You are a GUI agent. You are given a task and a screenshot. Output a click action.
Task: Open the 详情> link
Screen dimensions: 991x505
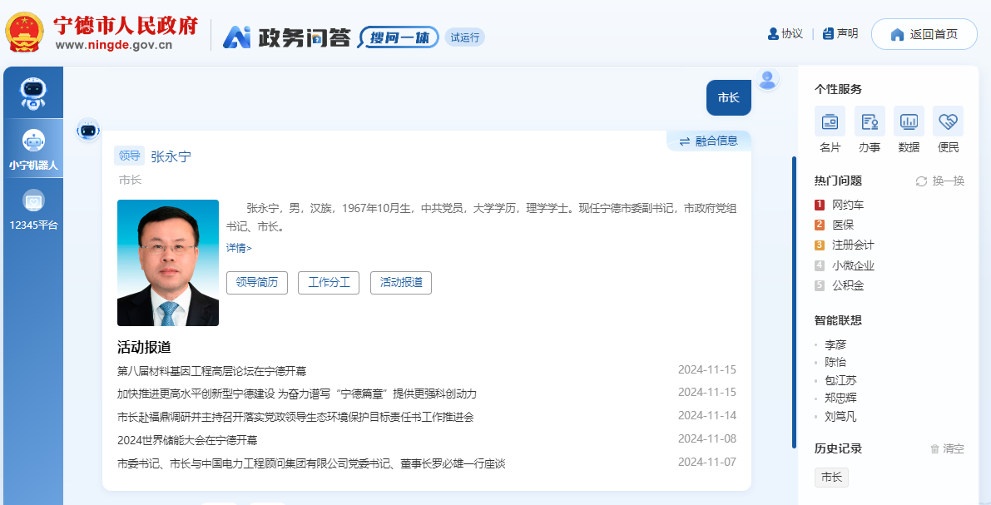[239, 248]
